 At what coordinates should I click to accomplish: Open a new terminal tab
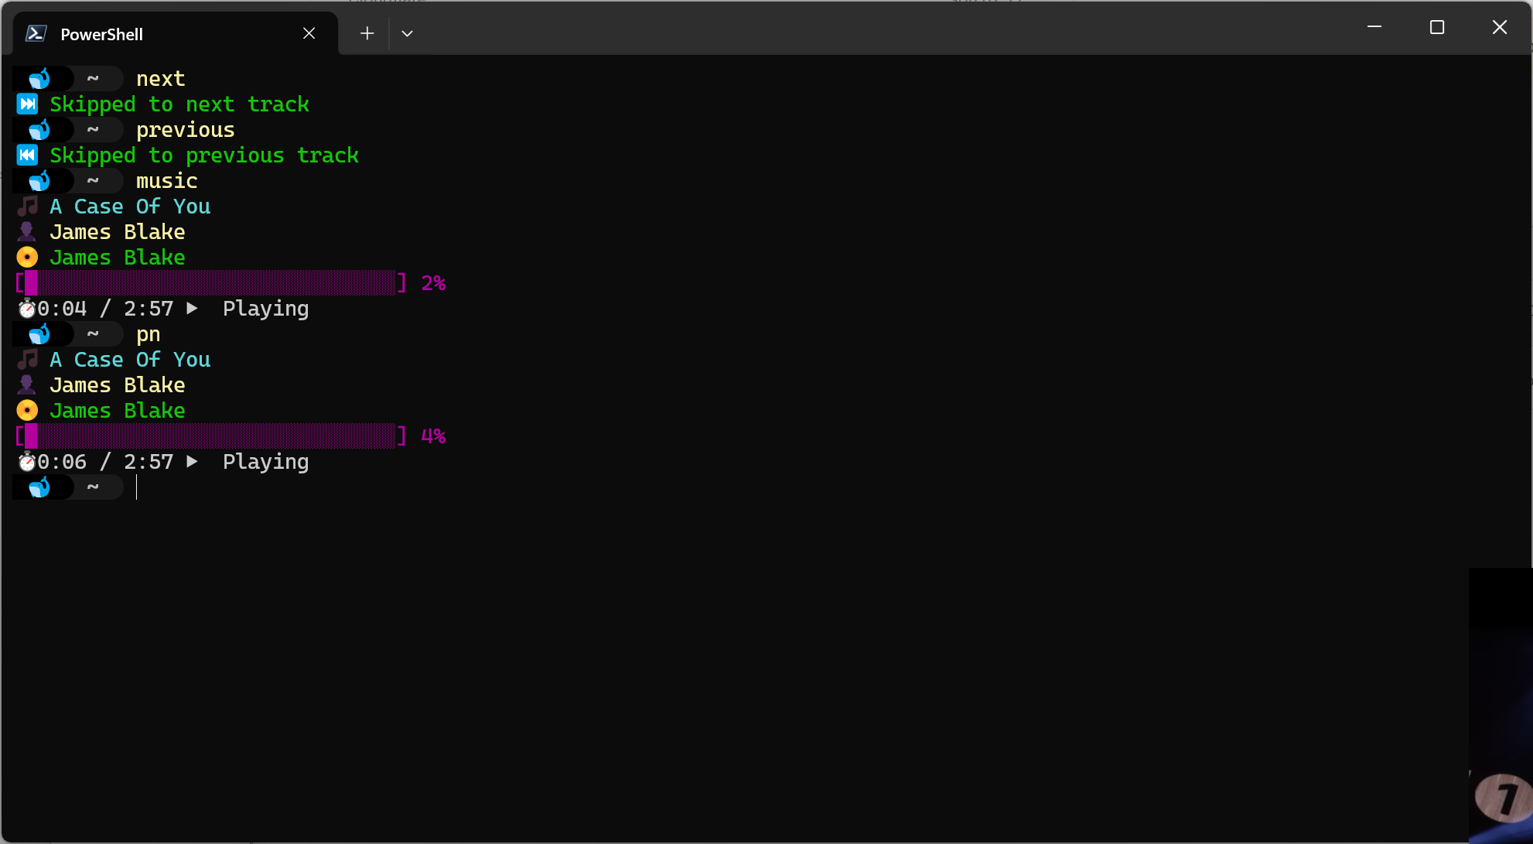(367, 33)
